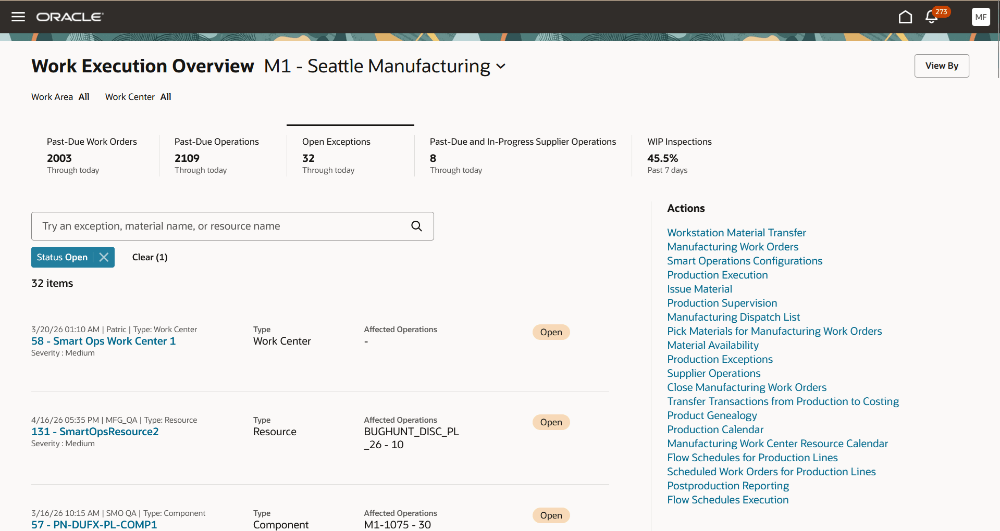The height and width of the screenshot is (531, 1000).
Task: Open the Work Area All filter
Action: point(60,97)
